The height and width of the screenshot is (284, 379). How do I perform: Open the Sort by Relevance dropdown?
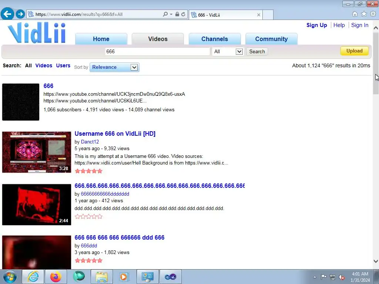point(114,67)
